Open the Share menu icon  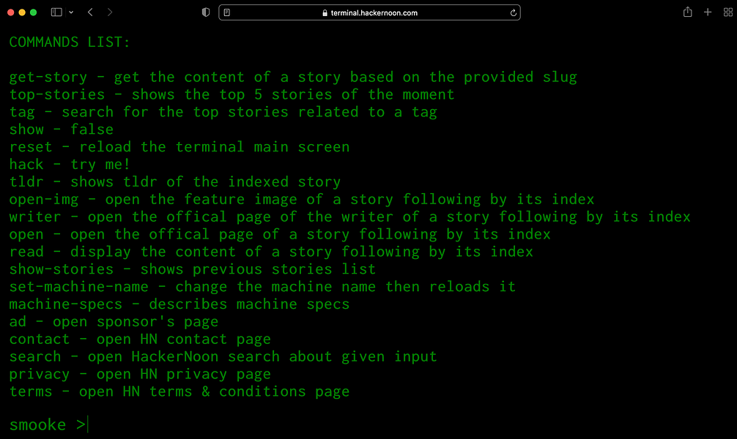(688, 12)
